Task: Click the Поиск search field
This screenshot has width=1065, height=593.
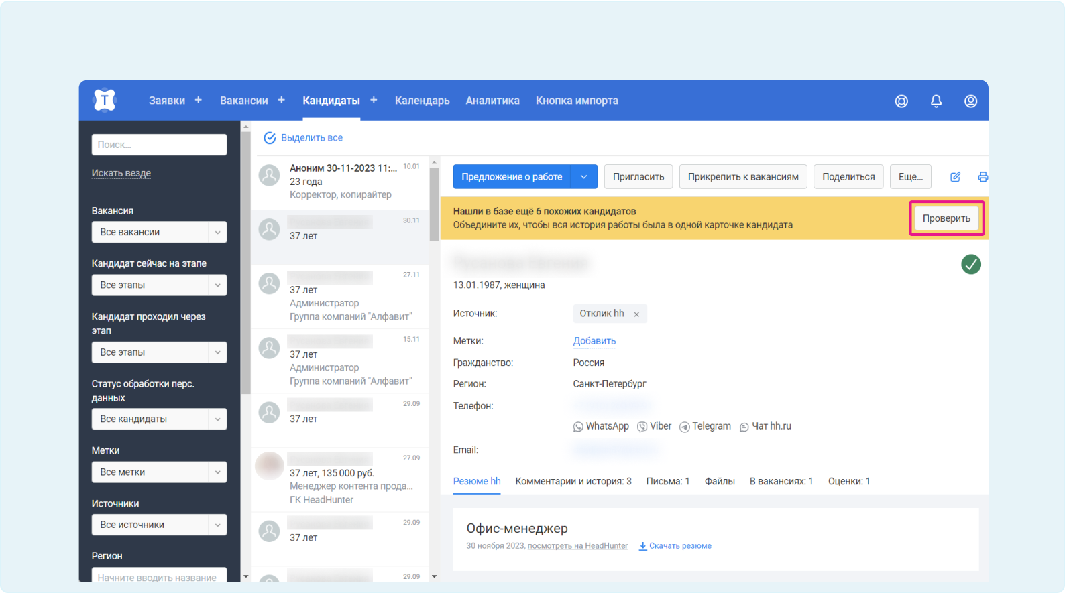Action: click(159, 145)
